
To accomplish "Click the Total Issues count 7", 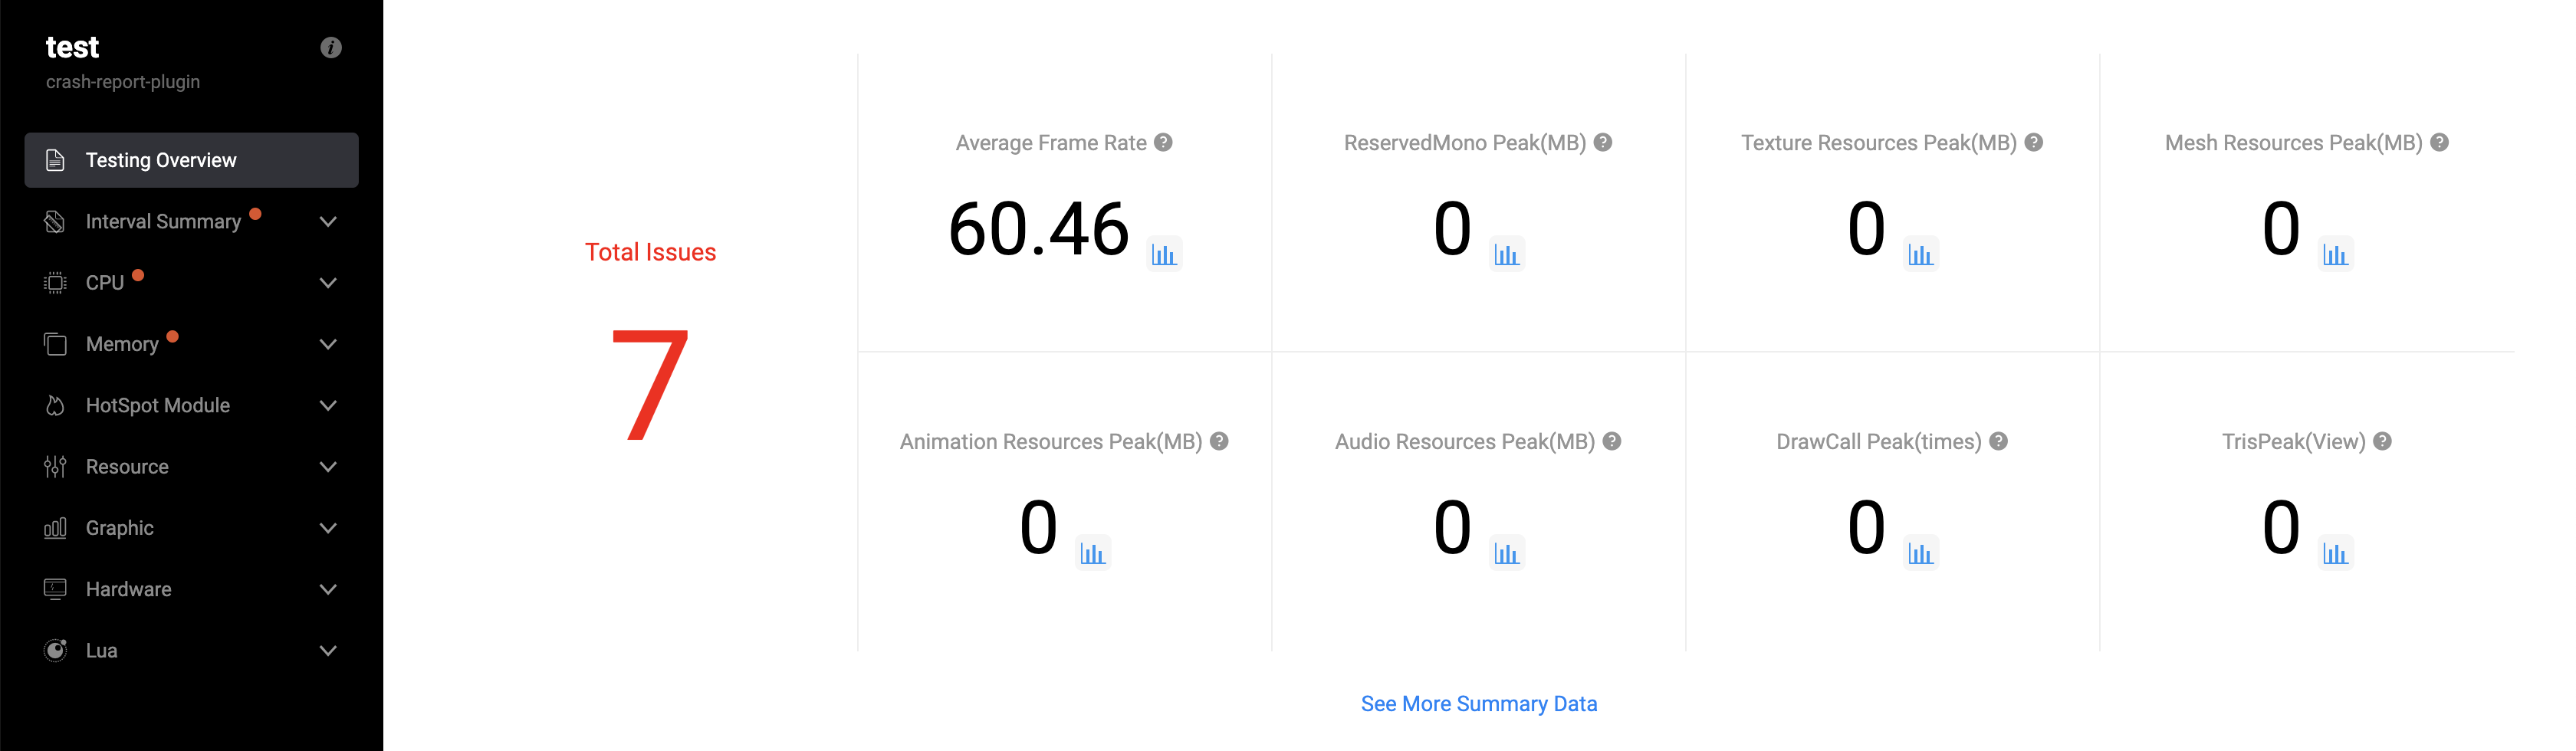I will tap(650, 385).
